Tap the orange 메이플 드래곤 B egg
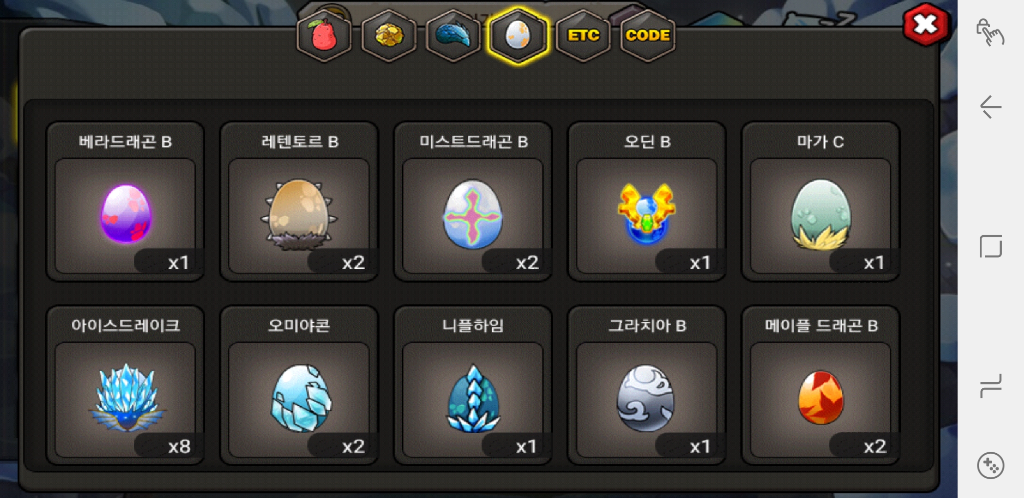Image resolution: width=1024 pixels, height=498 pixels. [821, 385]
